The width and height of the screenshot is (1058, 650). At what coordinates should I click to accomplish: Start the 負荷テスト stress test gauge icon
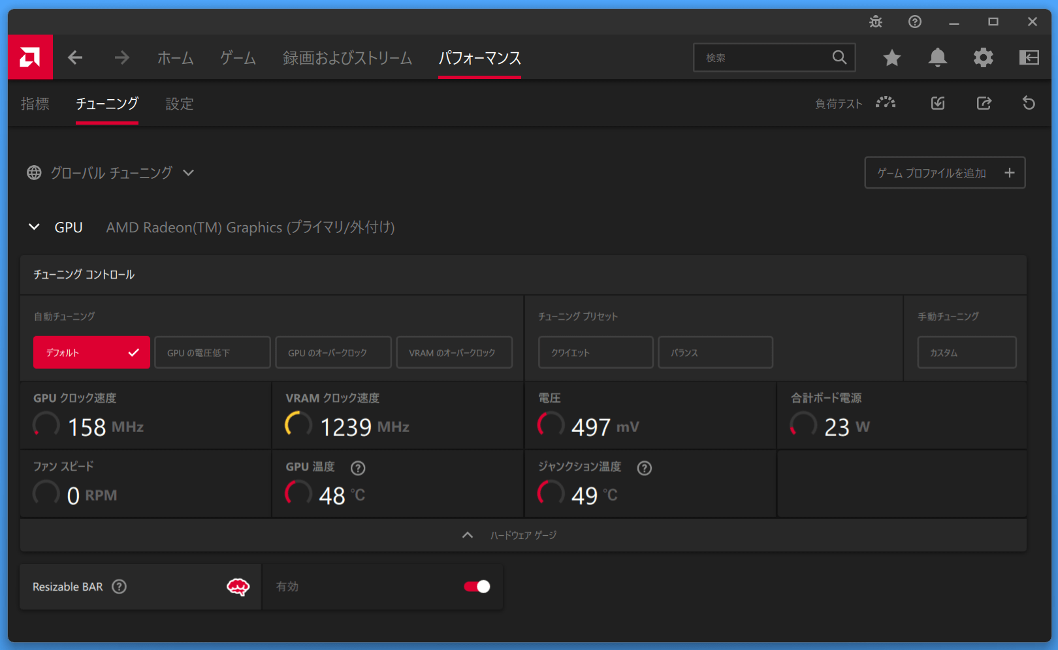[x=886, y=102]
